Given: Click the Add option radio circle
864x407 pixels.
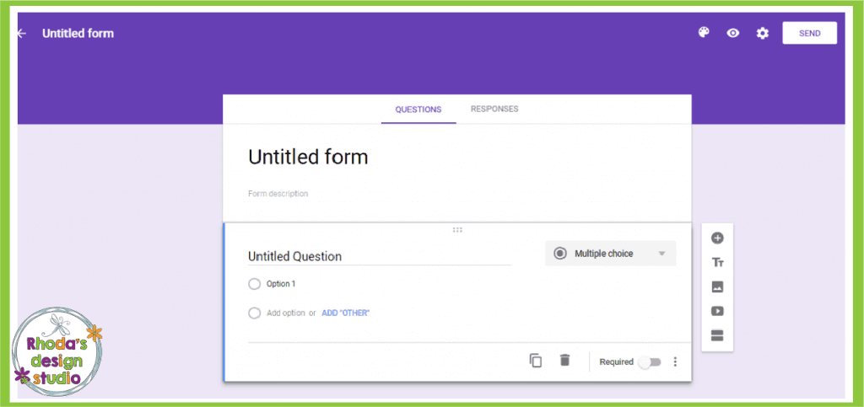Looking at the screenshot, I should (254, 313).
